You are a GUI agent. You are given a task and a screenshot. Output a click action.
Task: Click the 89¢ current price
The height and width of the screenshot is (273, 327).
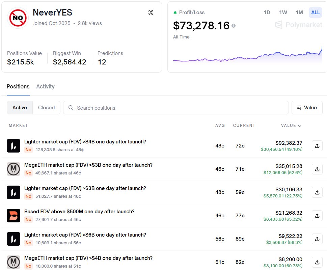tap(240, 239)
